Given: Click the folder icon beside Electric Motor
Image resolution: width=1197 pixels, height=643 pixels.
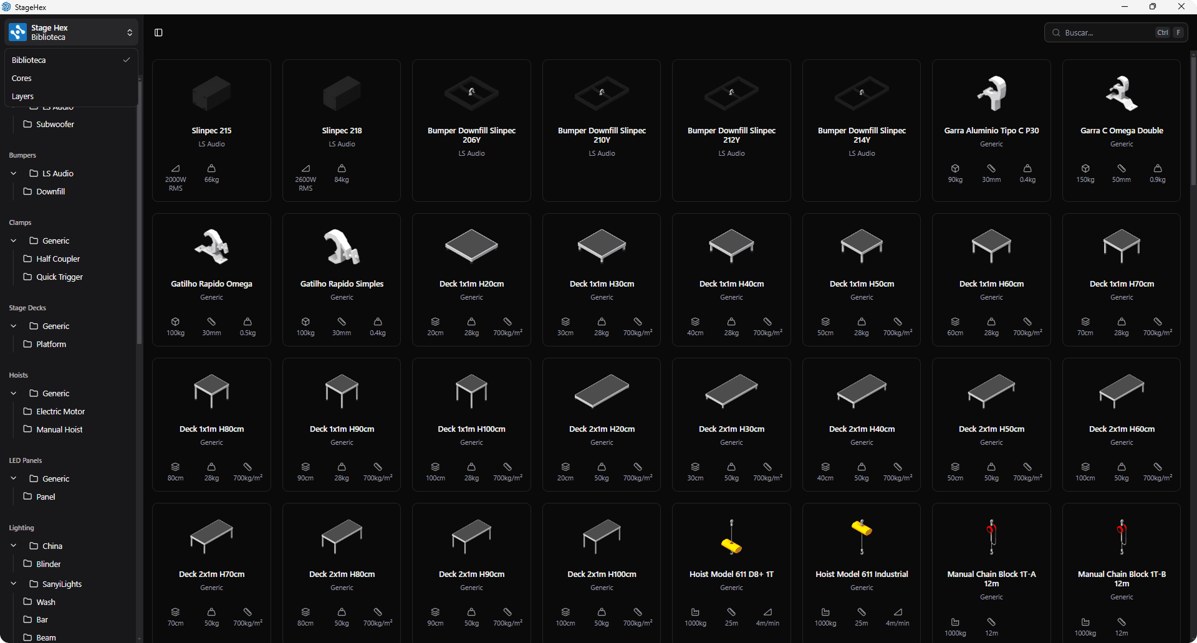Looking at the screenshot, I should (28, 411).
